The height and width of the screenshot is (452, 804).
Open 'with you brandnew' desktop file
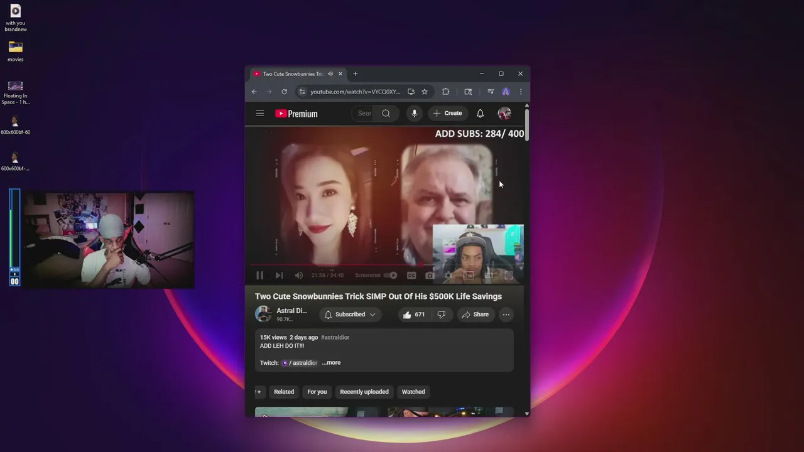pyautogui.click(x=16, y=18)
